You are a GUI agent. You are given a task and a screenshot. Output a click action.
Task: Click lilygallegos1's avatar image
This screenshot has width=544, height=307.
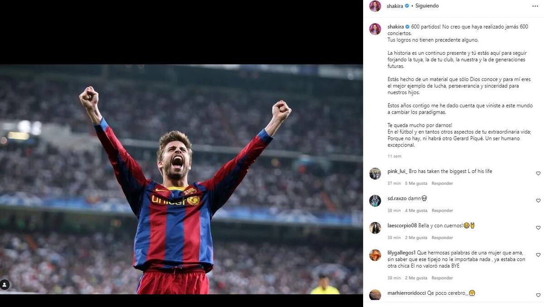[x=375, y=255]
